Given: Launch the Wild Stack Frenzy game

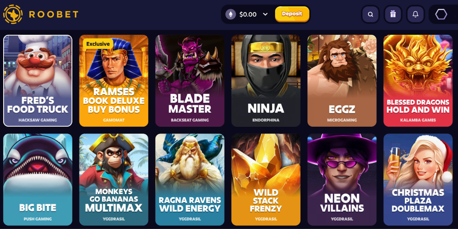Looking at the screenshot, I should (x=266, y=179).
